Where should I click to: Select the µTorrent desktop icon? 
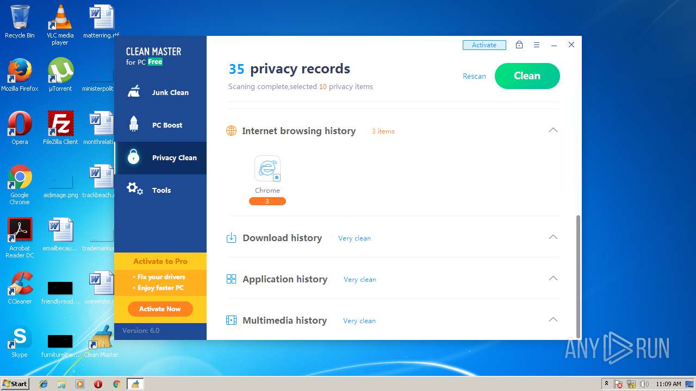click(x=60, y=75)
